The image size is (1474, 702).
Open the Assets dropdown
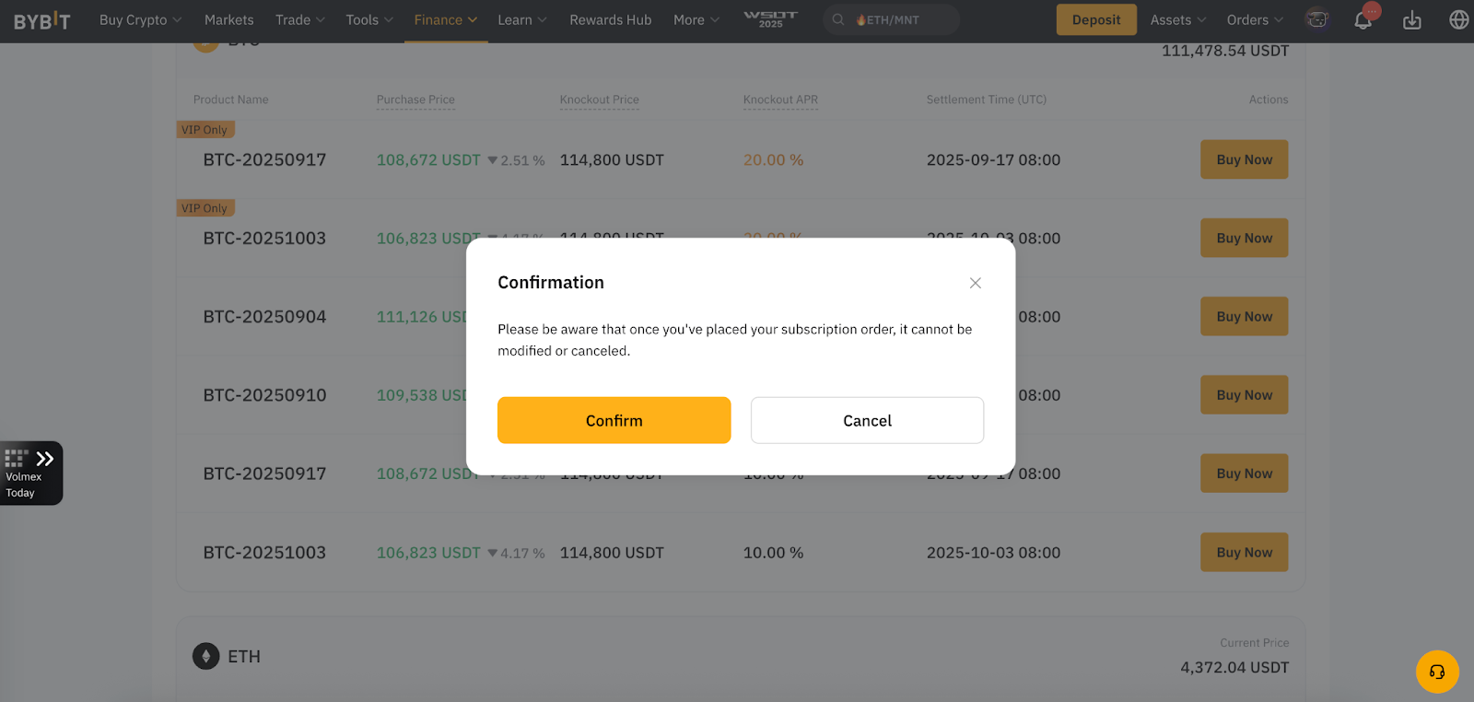click(1176, 18)
